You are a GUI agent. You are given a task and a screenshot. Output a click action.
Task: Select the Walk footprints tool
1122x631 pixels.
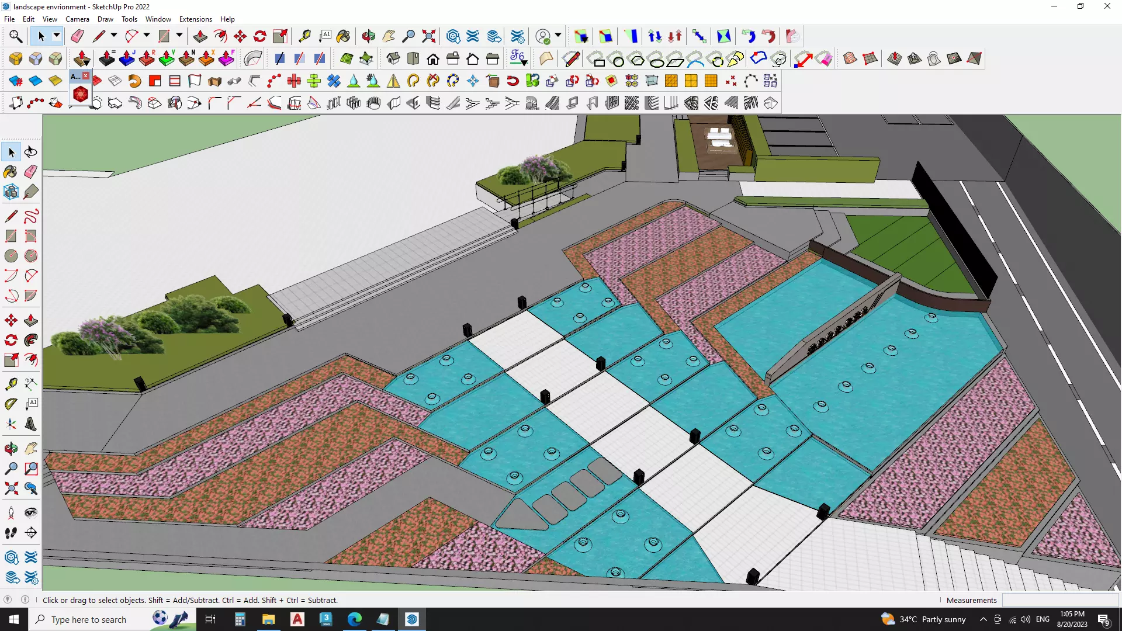pyautogui.click(x=11, y=533)
